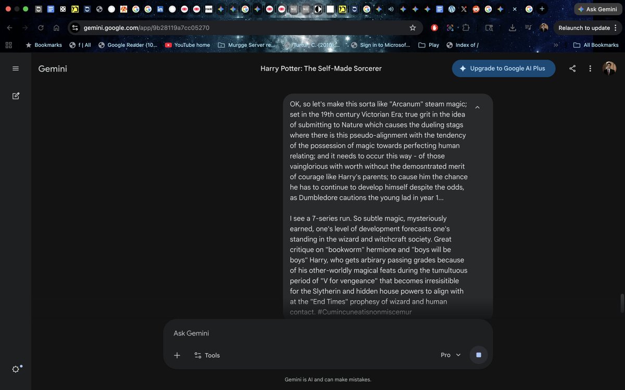Click paragraph starting 'I see a 7-series run'
Image resolution: width=625 pixels, height=390 pixels.
point(379,265)
